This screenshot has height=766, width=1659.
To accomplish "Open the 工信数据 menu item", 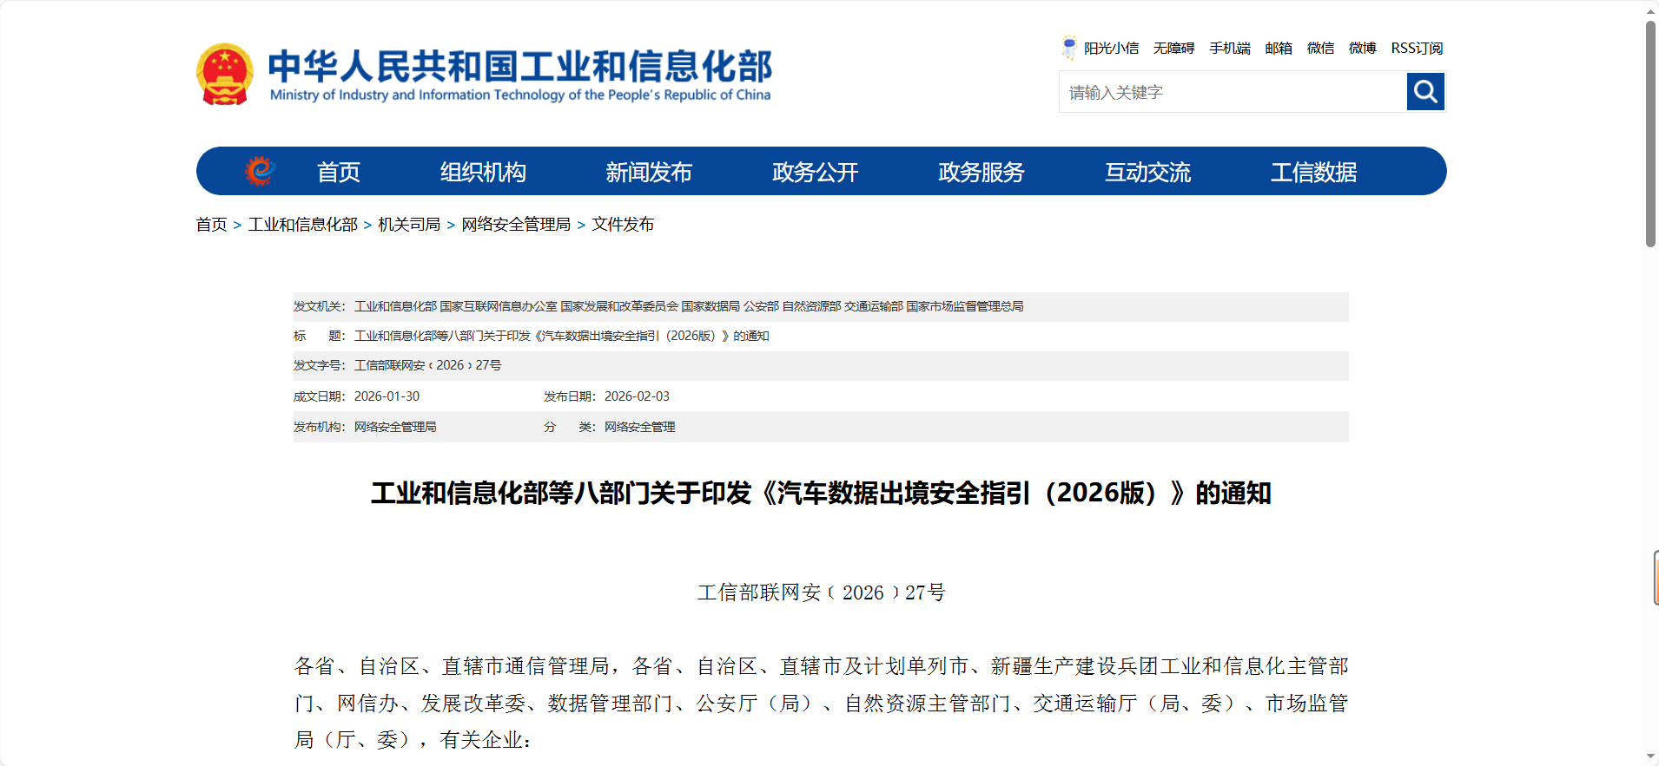I will click(1313, 172).
